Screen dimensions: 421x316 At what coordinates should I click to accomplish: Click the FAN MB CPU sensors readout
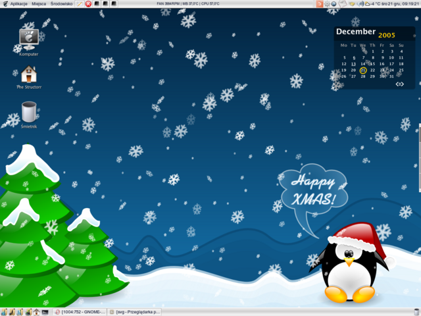tap(188, 4)
